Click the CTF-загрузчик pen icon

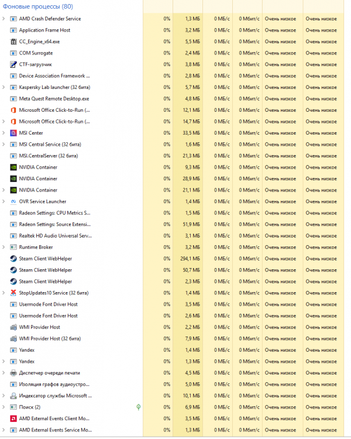click(13, 64)
